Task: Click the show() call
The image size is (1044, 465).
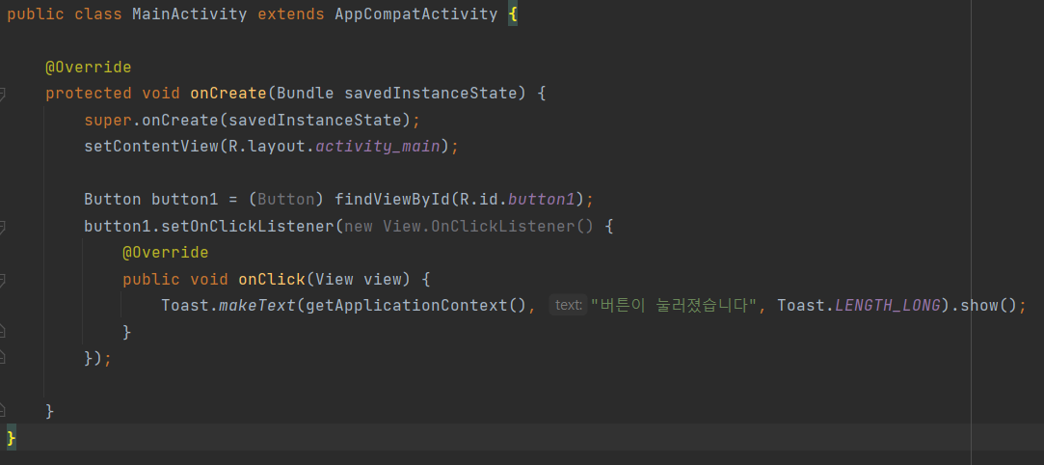Action: (x=989, y=305)
